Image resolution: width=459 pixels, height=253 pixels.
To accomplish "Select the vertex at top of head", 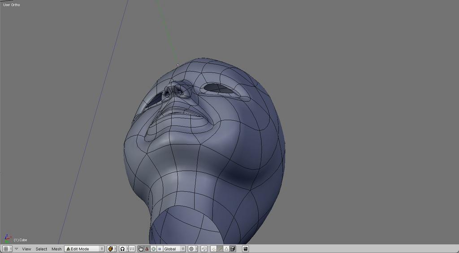I will coord(178,65).
